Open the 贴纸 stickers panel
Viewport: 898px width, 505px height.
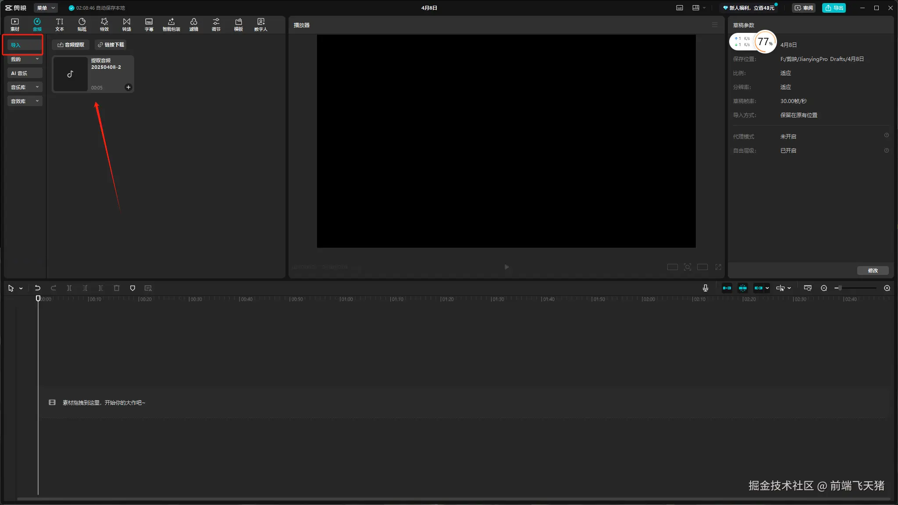82,25
